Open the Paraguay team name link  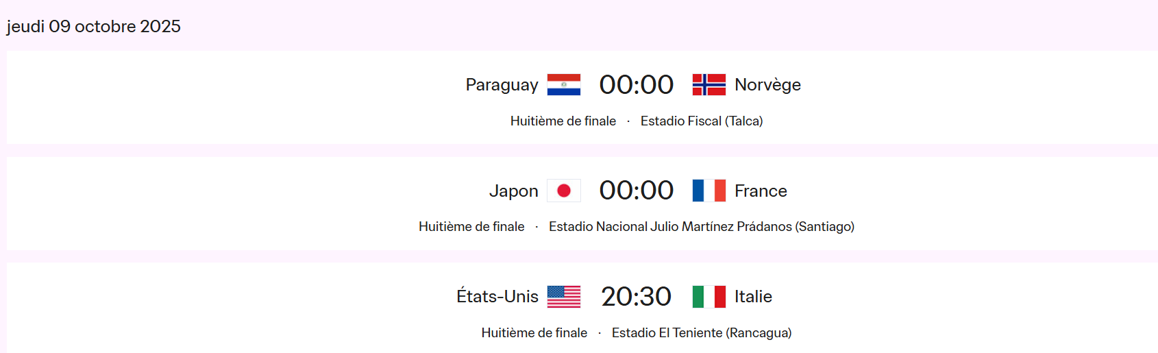502,85
